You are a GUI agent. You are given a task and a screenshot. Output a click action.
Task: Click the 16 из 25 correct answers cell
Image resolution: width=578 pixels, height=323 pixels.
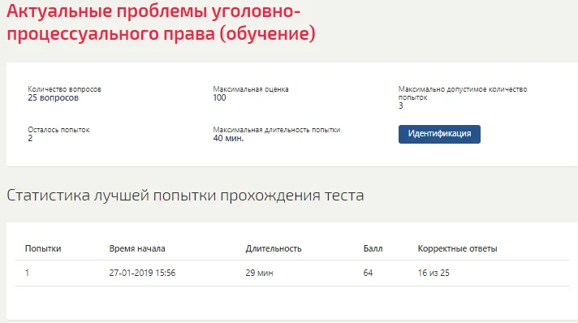coord(433,273)
